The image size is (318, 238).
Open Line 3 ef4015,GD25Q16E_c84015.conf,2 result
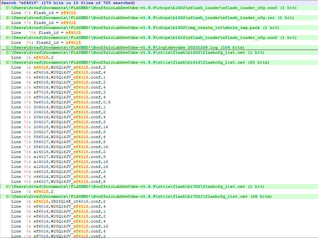coord(58,201)
